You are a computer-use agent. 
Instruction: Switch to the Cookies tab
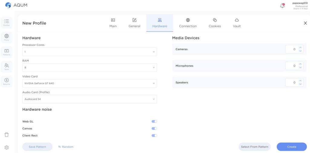215,23
